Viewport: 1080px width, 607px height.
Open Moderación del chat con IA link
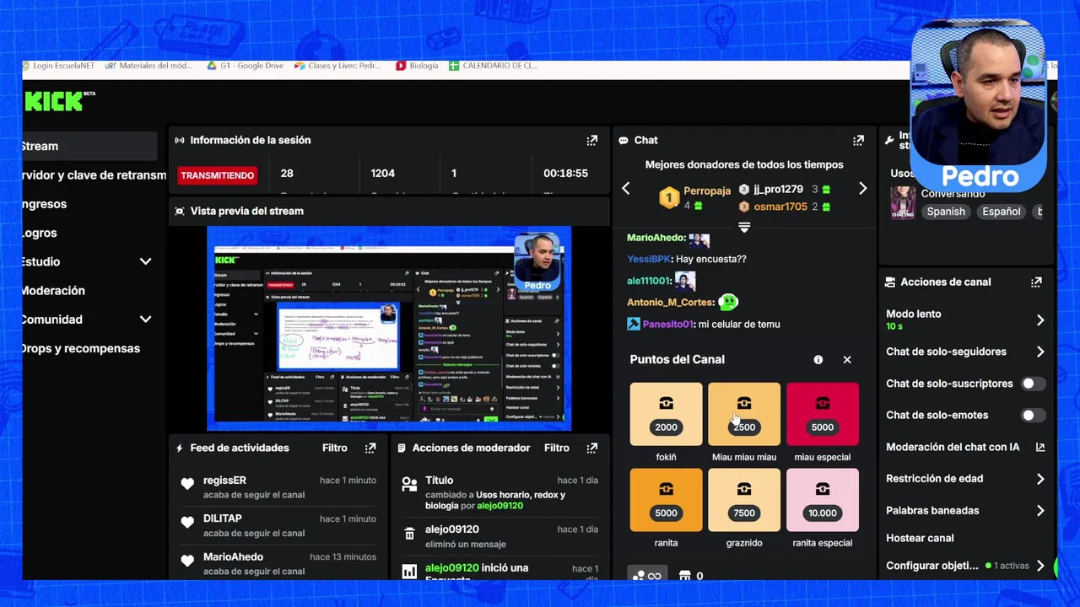coord(965,448)
